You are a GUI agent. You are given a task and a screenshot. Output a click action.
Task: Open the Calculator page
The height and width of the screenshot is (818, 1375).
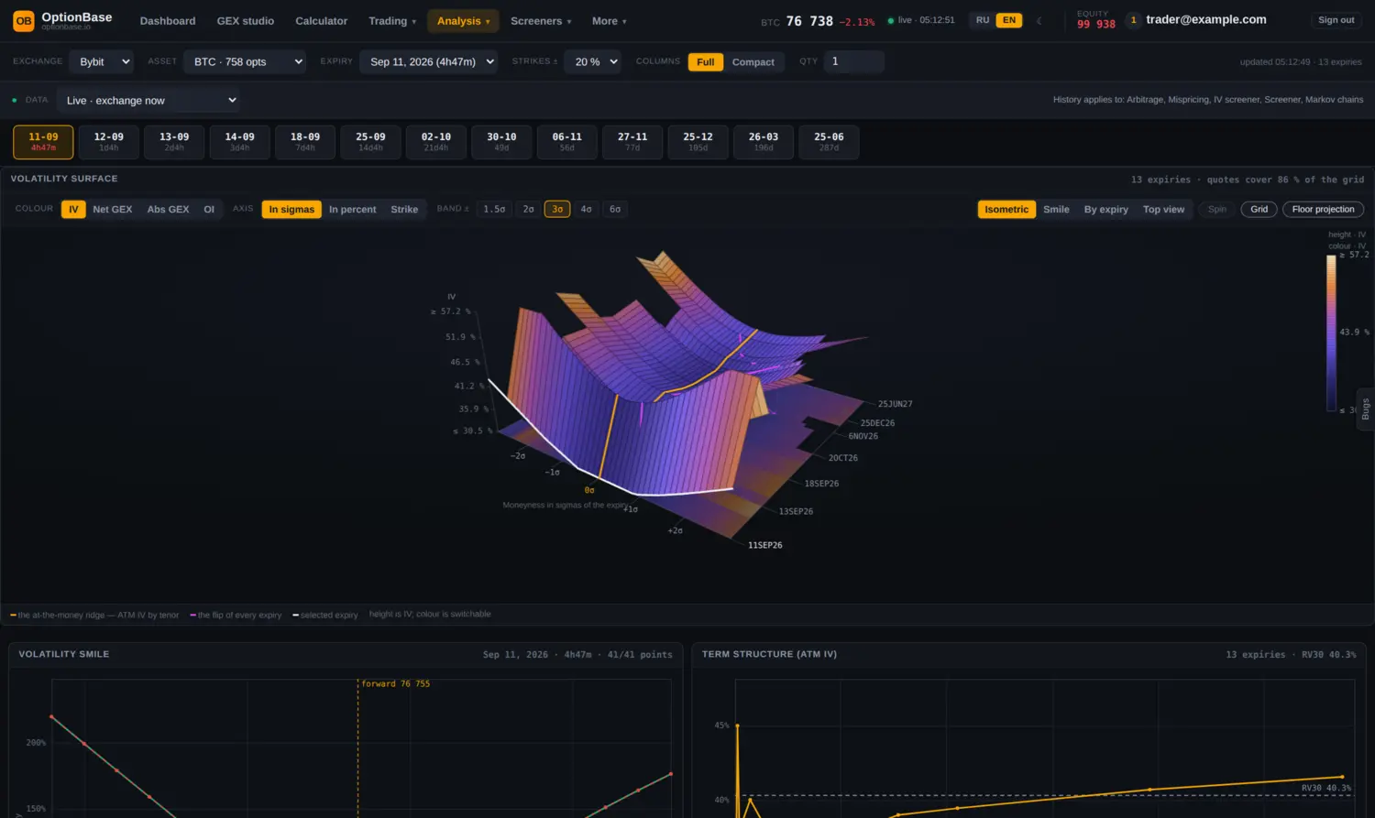click(321, 21)
